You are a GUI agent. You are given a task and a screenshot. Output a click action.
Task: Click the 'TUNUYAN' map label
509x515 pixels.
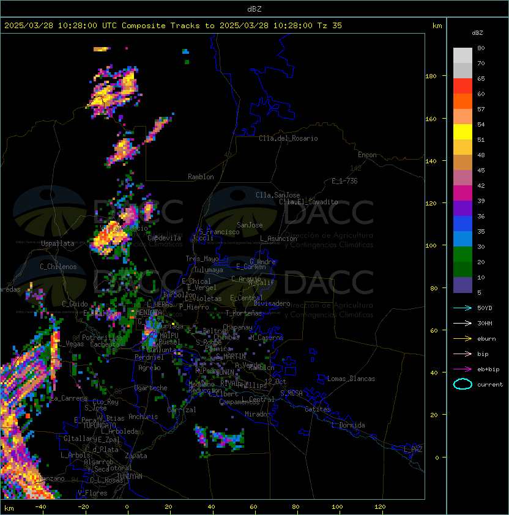(130, 476)
